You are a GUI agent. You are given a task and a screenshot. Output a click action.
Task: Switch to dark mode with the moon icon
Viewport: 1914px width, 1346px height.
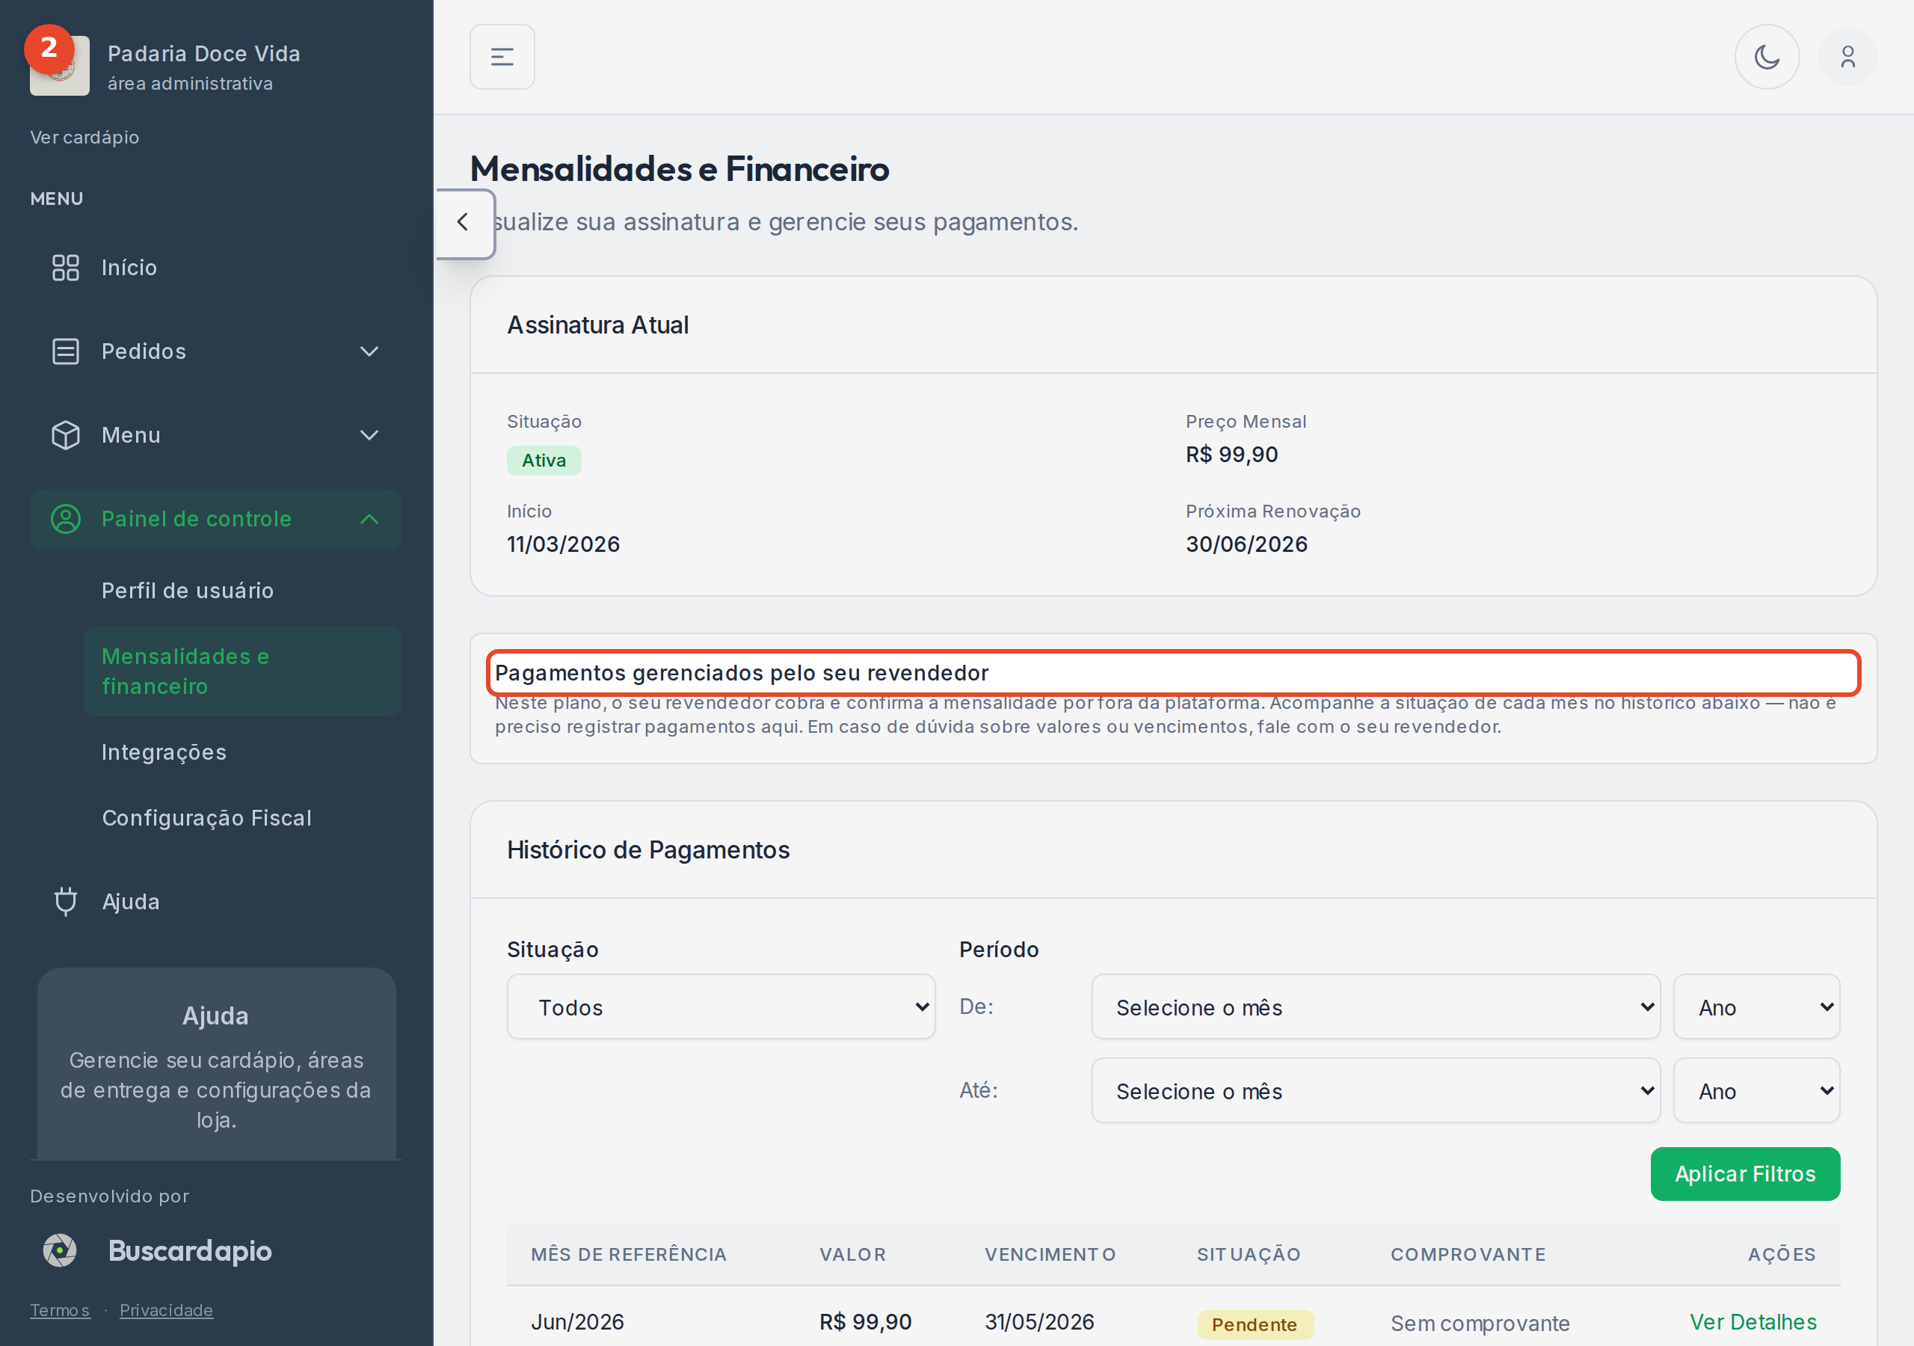click(1767, 57)
